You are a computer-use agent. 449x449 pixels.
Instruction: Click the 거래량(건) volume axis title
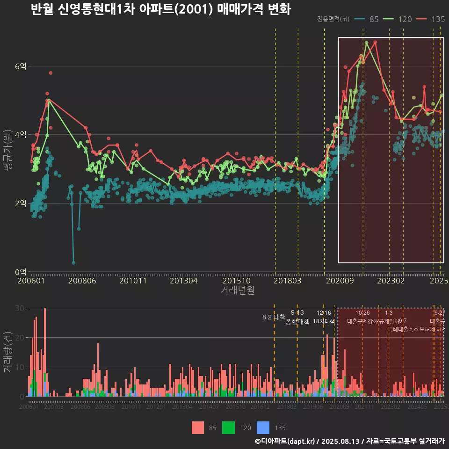[x=7, y=352]
